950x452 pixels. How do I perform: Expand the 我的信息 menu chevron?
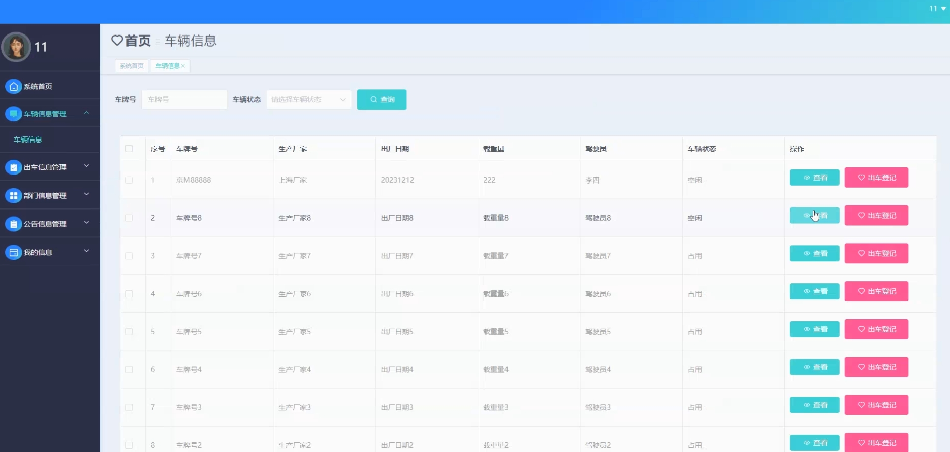click(86, 251)
